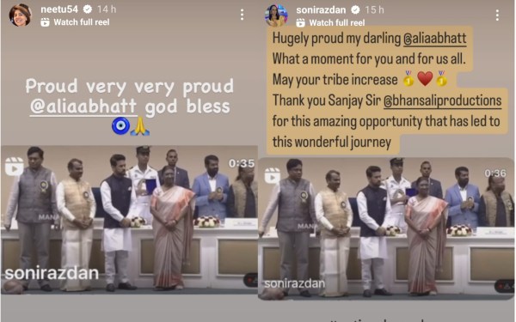Click 0:35 duration on left reel
The image size is (516, 322).
pos(242,163)
